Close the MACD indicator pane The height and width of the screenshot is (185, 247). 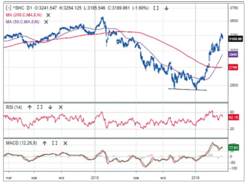[x=65, y=143]
